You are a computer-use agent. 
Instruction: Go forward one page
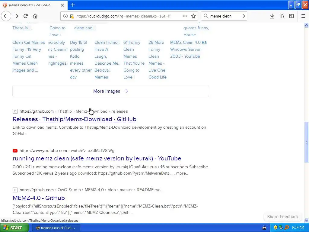click(16, 16)
